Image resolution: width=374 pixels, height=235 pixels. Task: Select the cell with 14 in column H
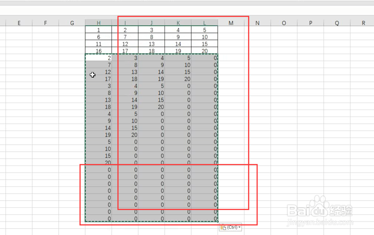click(x=98, y=128)
